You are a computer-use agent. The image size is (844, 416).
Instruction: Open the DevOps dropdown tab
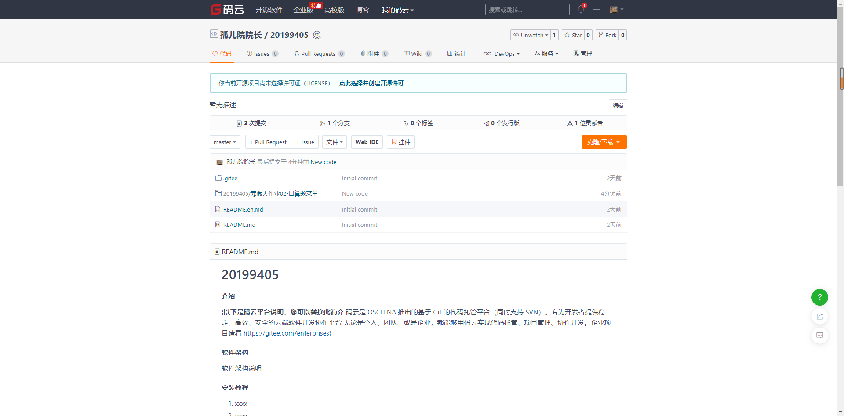click(x=502, y=54)
